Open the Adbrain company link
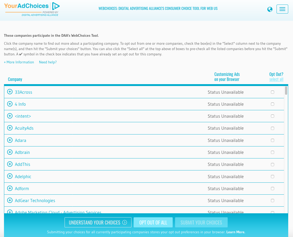 [x=22, y=152]
